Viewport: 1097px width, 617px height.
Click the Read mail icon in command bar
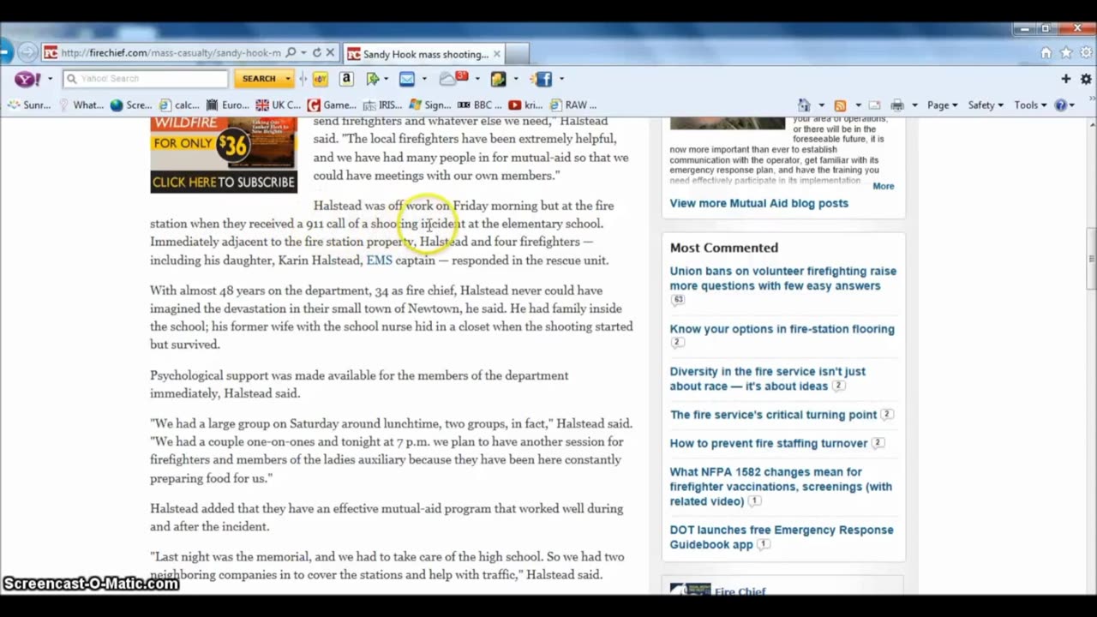pos(875,105)
